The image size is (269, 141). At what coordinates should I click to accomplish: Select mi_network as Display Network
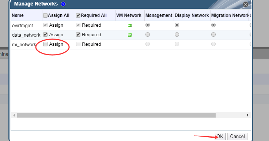click(x=177, y=44)
